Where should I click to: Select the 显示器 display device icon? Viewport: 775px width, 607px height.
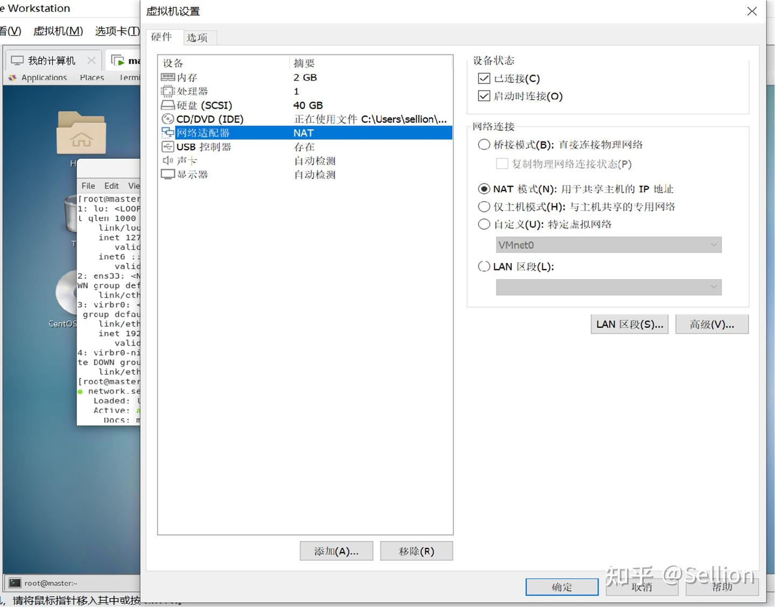click(167, 174)
